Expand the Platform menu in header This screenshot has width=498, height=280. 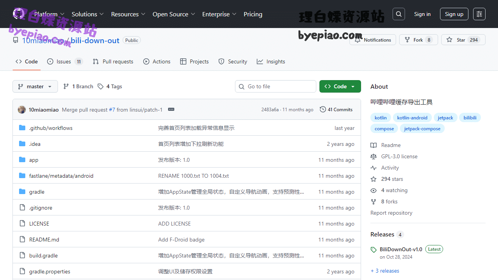[49, 14]
